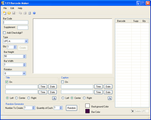
Task: Open the save options dropdown arrow
Action: pyautogui.click(x=17, y=13)
